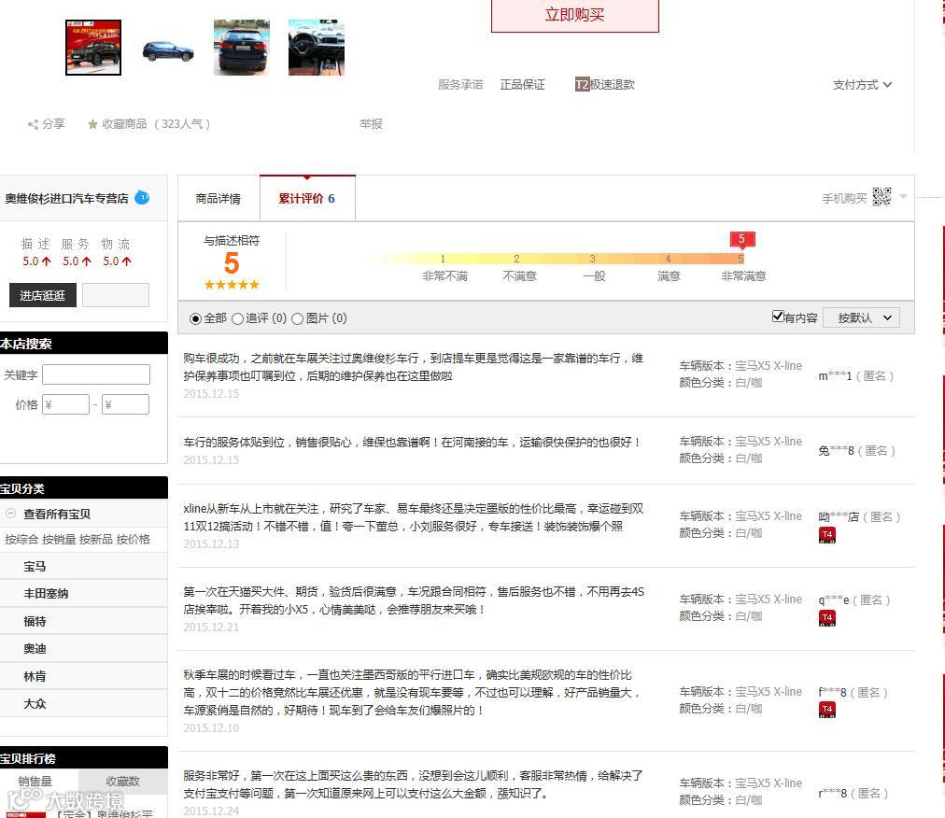
Task: Switch to the 销售量 ranking tab
Action: tap(35, 782)
